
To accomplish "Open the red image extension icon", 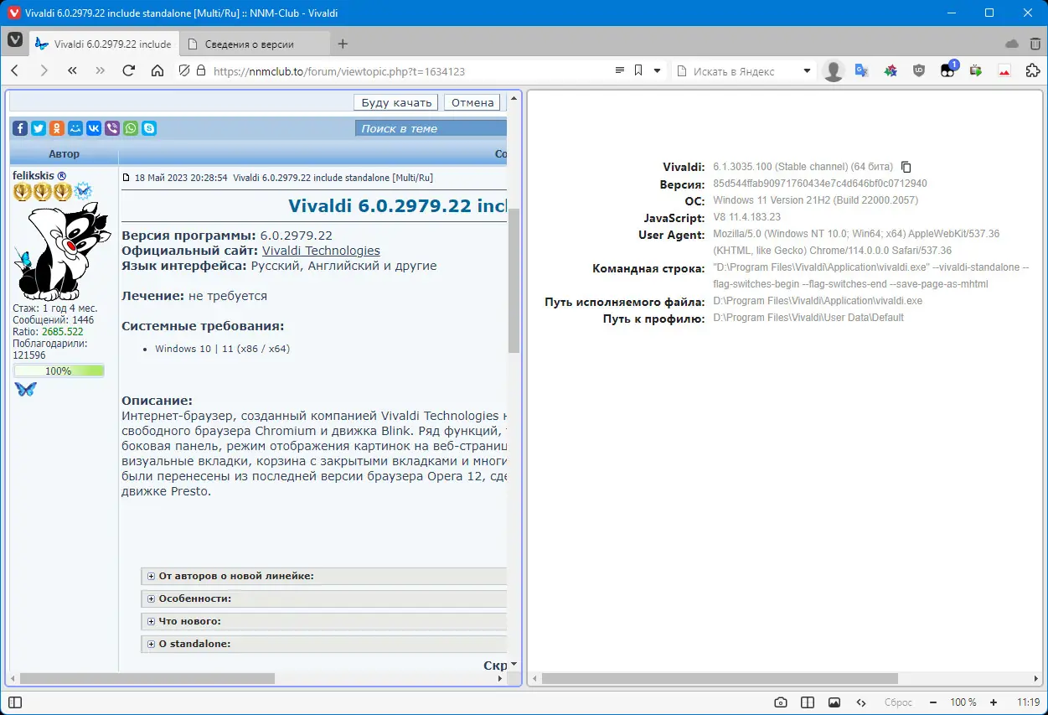I will (1004, 71).
